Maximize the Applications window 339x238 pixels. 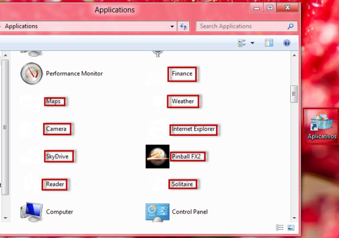270,8
